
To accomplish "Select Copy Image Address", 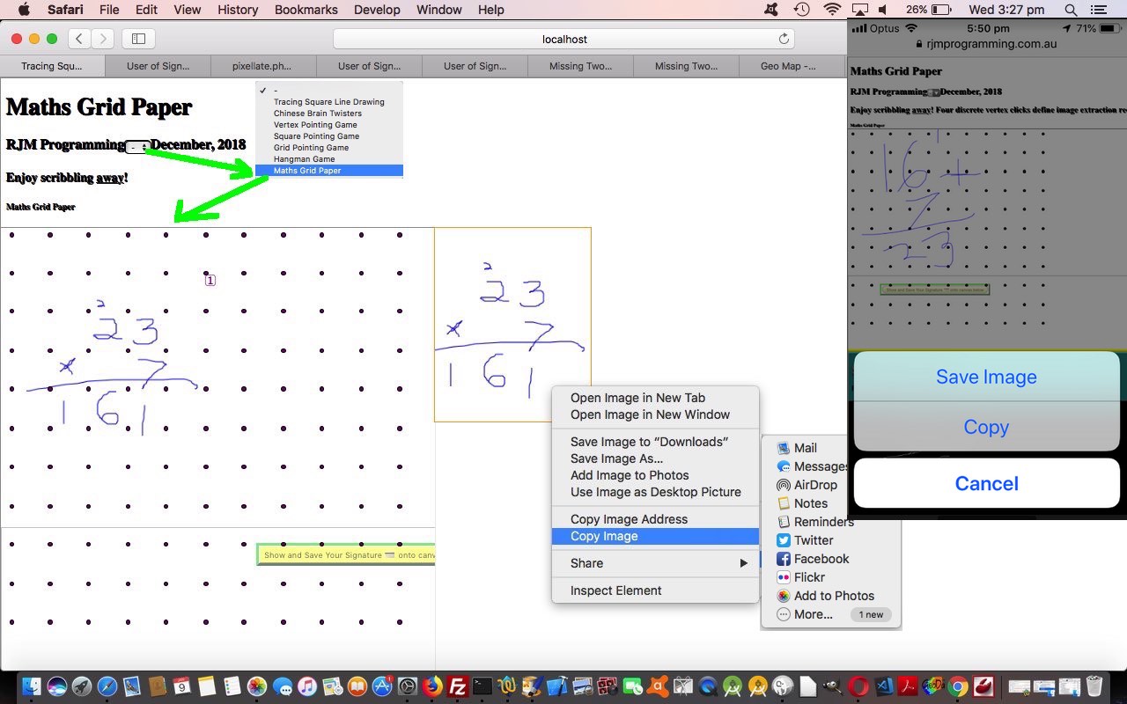I will click(655, 519).
